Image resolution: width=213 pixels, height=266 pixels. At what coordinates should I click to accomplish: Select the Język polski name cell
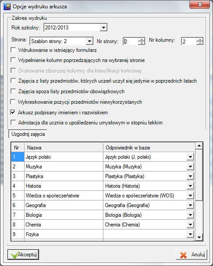64,157
